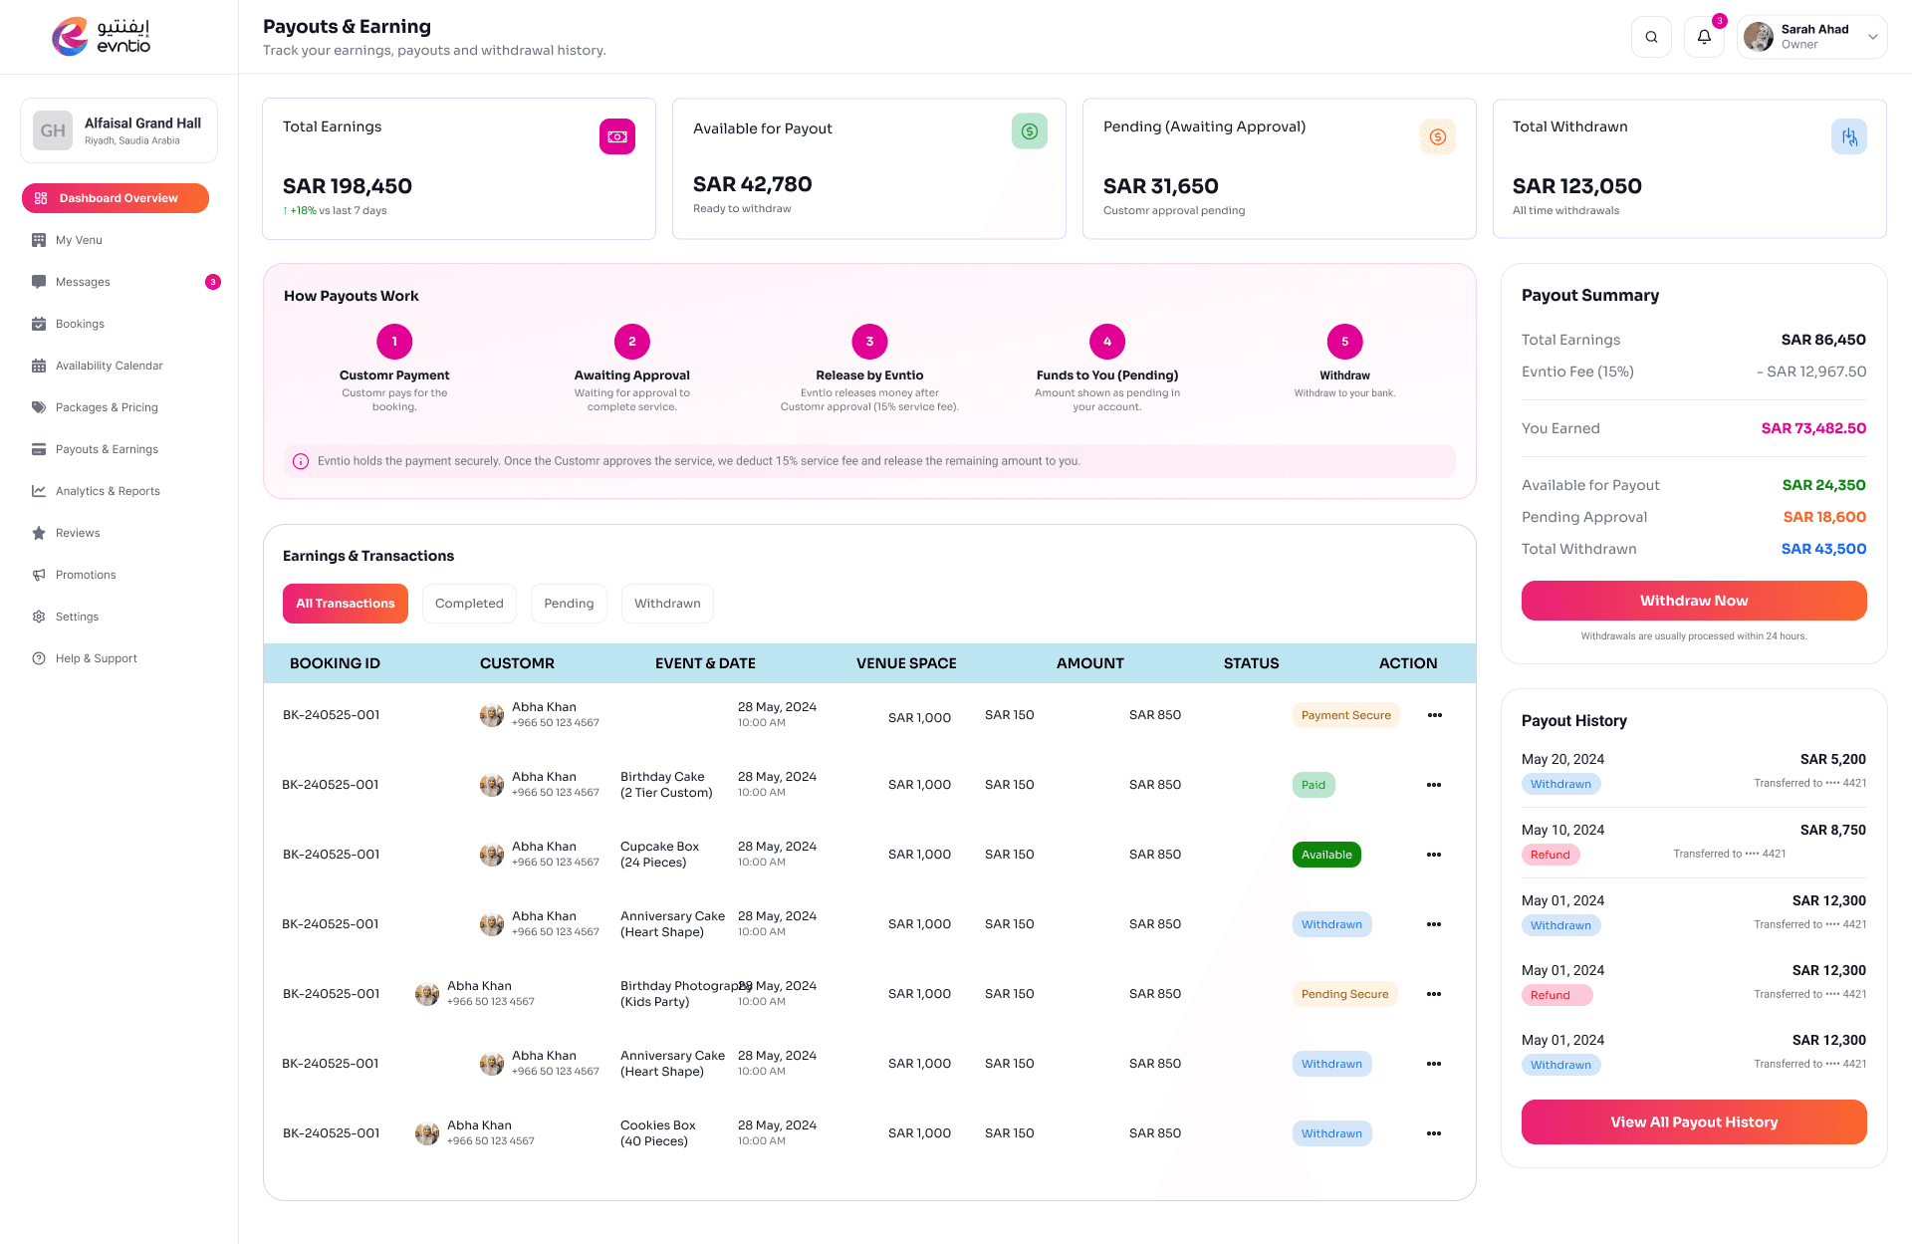Open actions menu for Cupcake Box Available row
Screen dimensions: 1912x1244
coord(1434,855)
